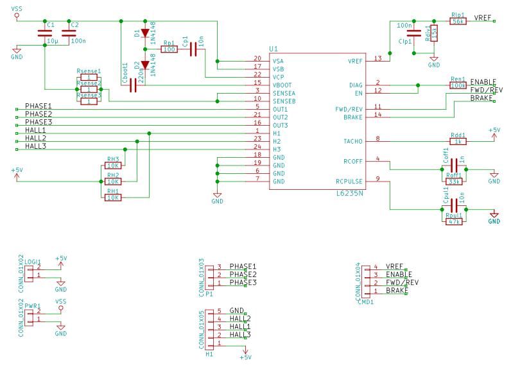Click the PWR1 two-pin connector symbol
The height and width of the screenshot is (365, 511).
tap(29, 318)
